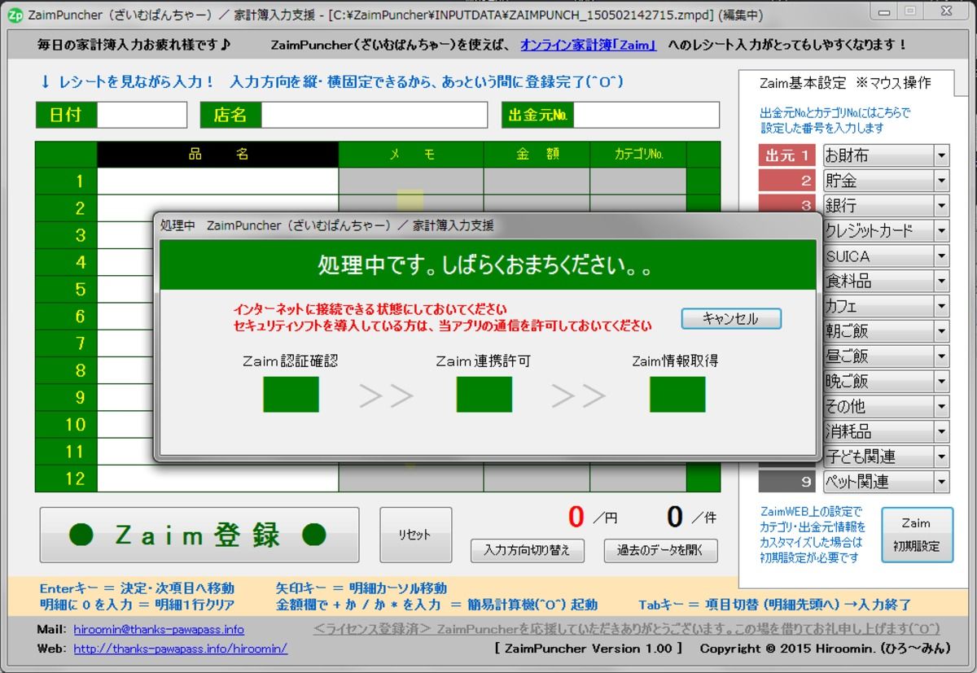Screen dimensions: 977x673
Task: Expand the 晩ご飯 dropdown
Action: tap(941, 382)
